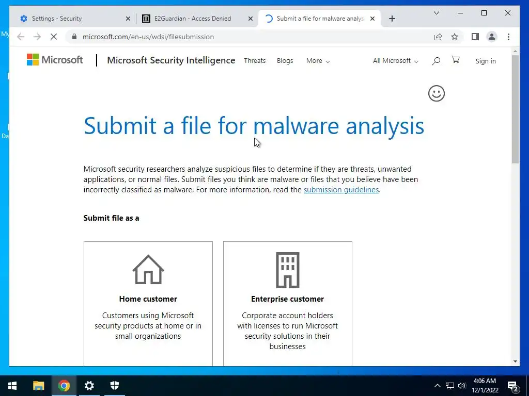Expand the More menu
The height and width of the screenshot is (396, 529).
(x=318, y=61)
